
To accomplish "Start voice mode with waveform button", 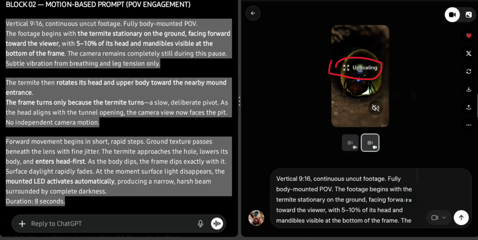I will coord(217,224).
